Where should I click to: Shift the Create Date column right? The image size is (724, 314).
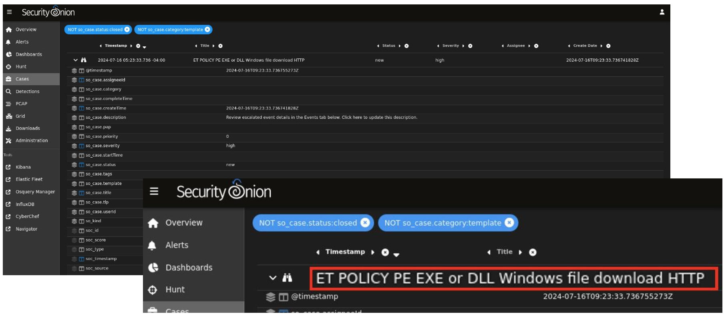tap(601, 46)
